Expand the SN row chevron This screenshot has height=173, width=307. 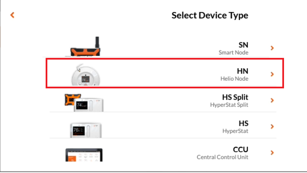pos(272,48)
